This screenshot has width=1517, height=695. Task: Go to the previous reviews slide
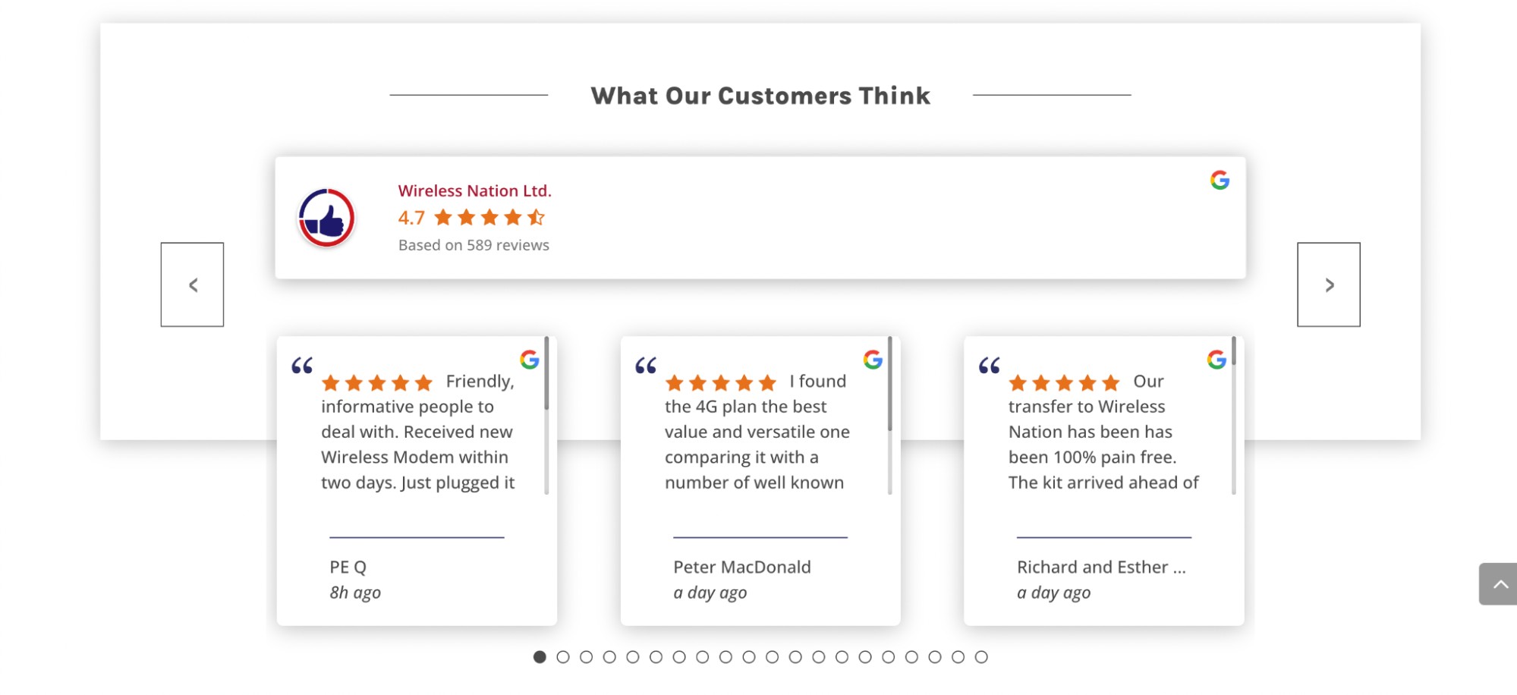(x=192, y=285)
